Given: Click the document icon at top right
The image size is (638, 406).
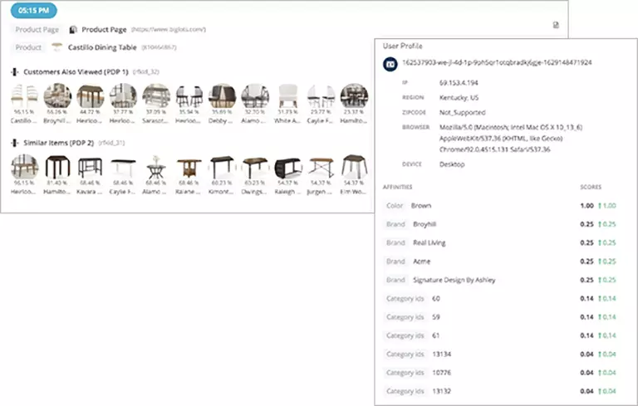Looking at the screenshot, I should pos(557,25).
